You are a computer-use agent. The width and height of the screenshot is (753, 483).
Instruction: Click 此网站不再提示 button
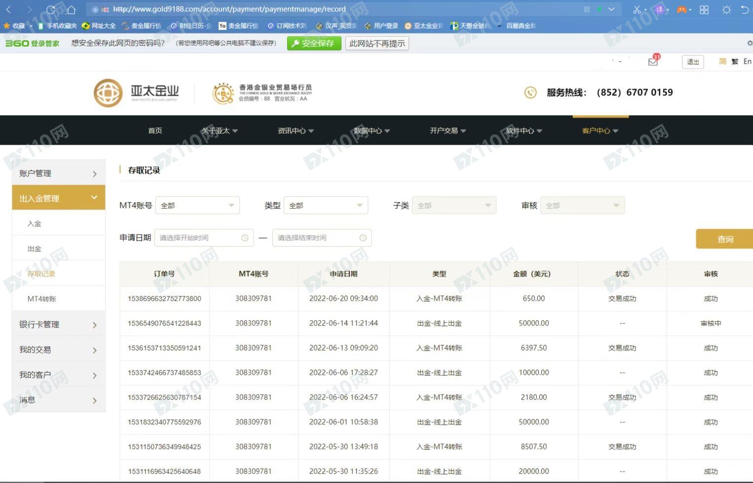pos(377,43)
